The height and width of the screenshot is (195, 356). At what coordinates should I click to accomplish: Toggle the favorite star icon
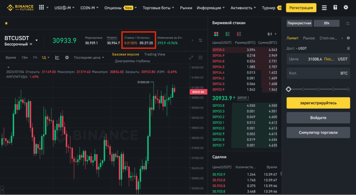tap(6, 23)
